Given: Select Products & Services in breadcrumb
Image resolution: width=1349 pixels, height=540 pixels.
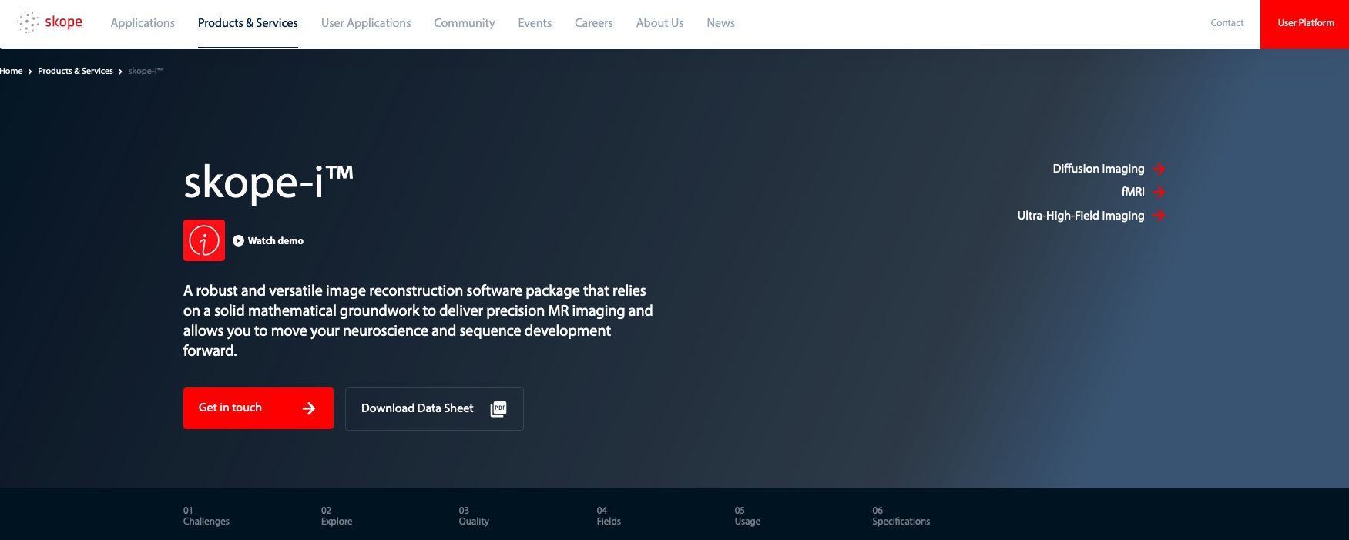Looking at the screenshot, I should (x=76, y=71).
